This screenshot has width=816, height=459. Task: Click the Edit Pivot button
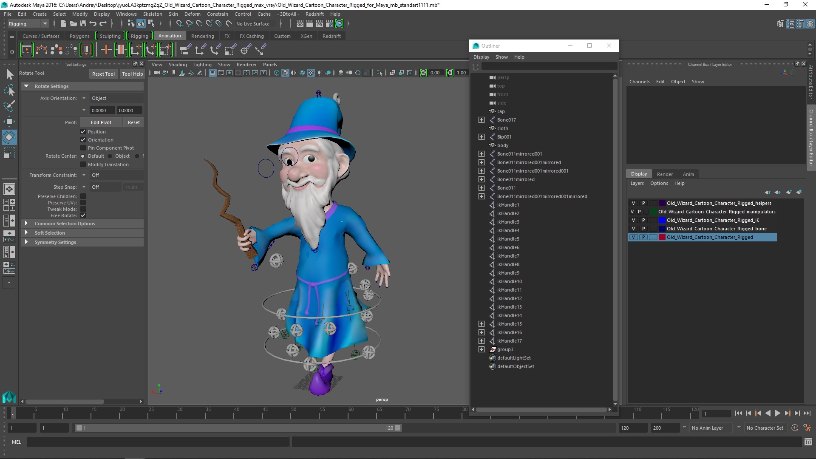click(x=101, y=122)
